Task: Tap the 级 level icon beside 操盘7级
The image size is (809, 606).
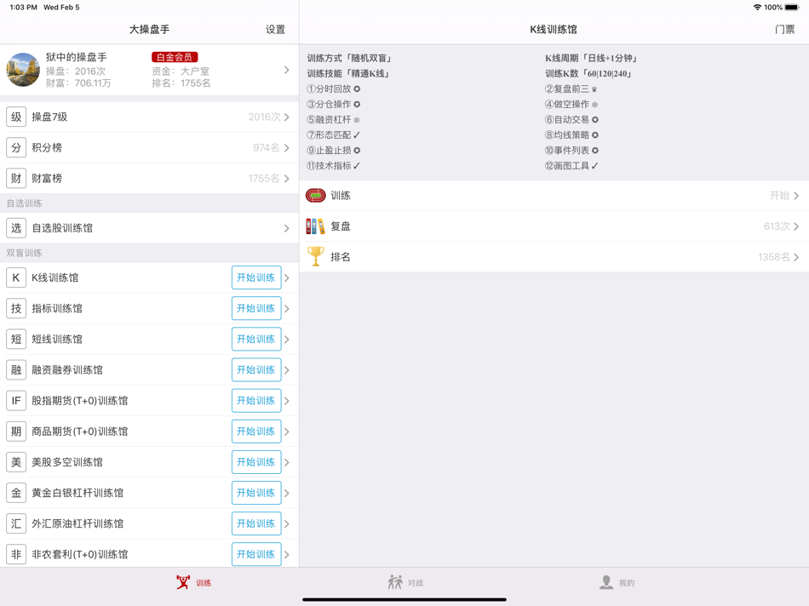Action: [16, 117]
